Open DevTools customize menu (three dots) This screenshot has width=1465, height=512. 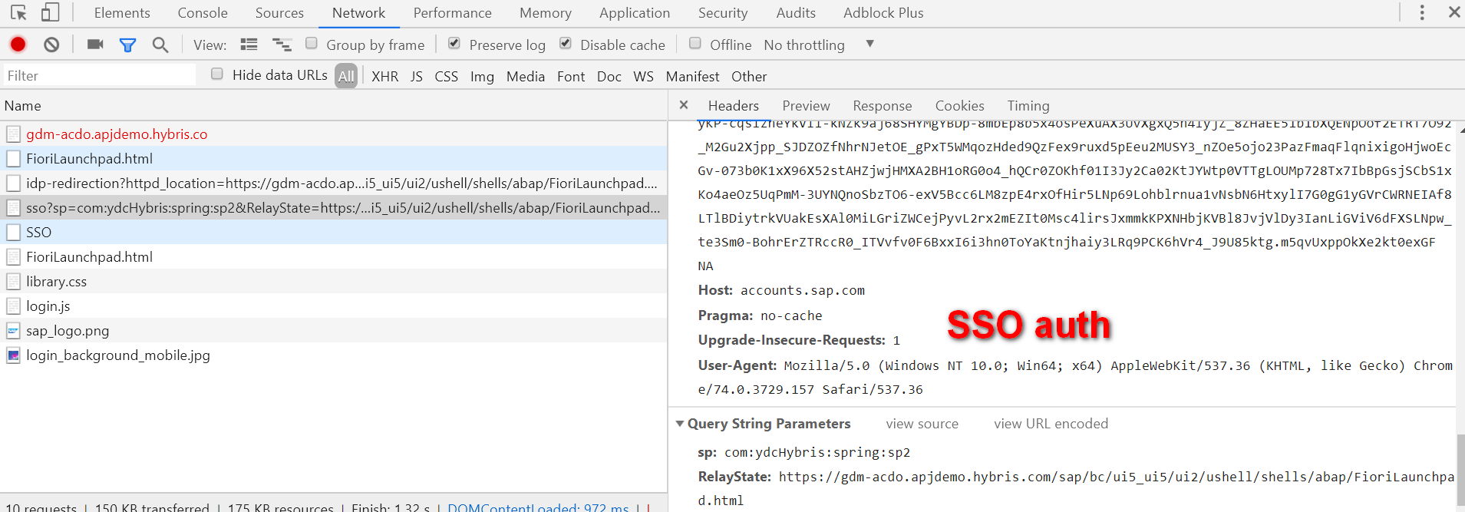click(x=1422, y=12)
